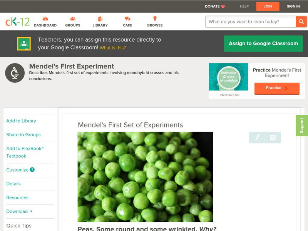Open the green Support side tab
Screen dimensions: 308x231
tap(302, 126)
